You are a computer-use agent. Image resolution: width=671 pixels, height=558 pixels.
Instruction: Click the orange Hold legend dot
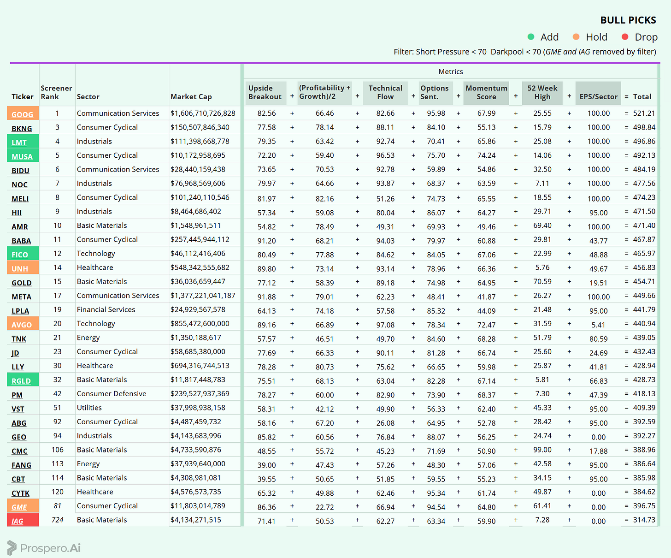tap(576, 37)
